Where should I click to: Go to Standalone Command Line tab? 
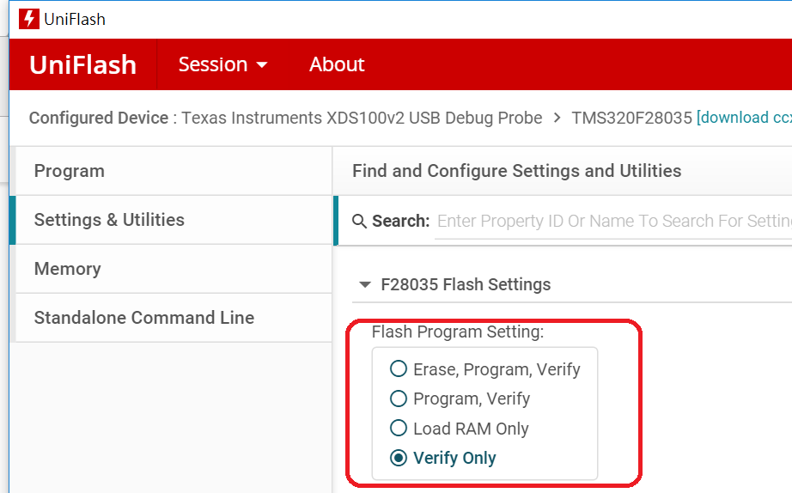coord(174,318)
